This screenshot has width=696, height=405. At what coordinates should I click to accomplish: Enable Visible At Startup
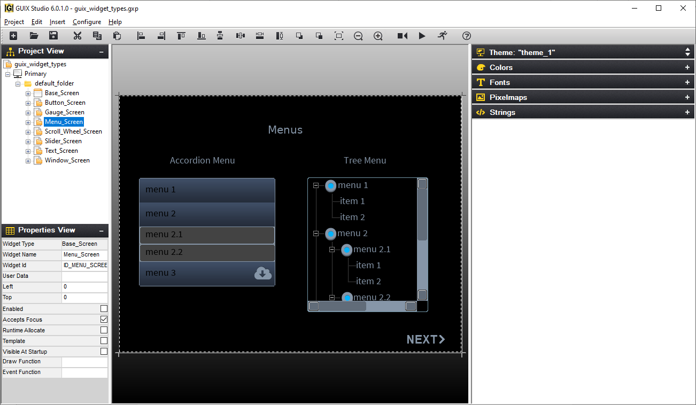pyautogui.click(x=104, y=351)
